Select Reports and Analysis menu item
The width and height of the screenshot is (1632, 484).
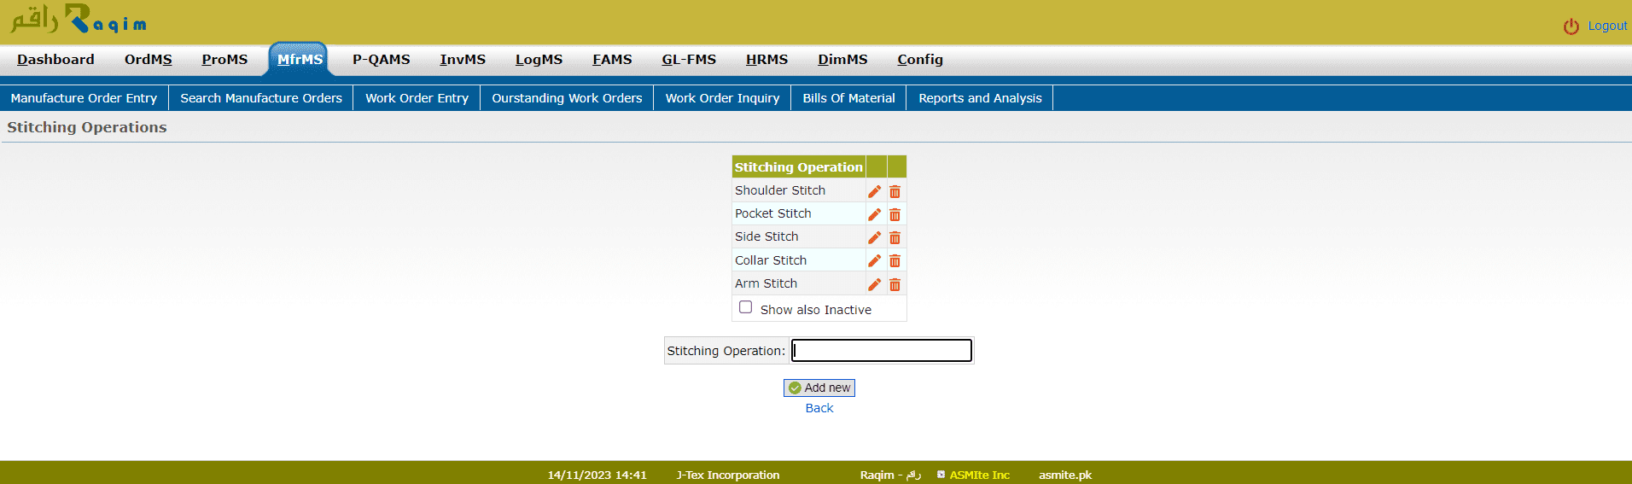(979, 98)
